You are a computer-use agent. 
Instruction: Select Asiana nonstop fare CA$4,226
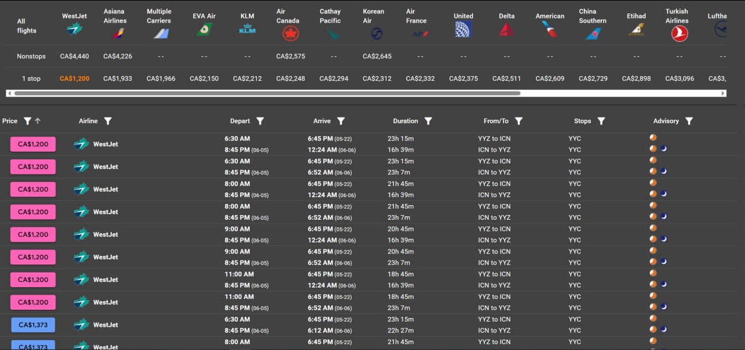(118, 56)
